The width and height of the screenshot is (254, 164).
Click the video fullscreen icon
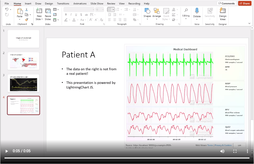coord(235,151)
